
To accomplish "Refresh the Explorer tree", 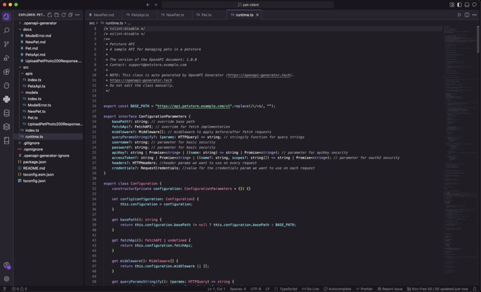I will coord(63,15).
